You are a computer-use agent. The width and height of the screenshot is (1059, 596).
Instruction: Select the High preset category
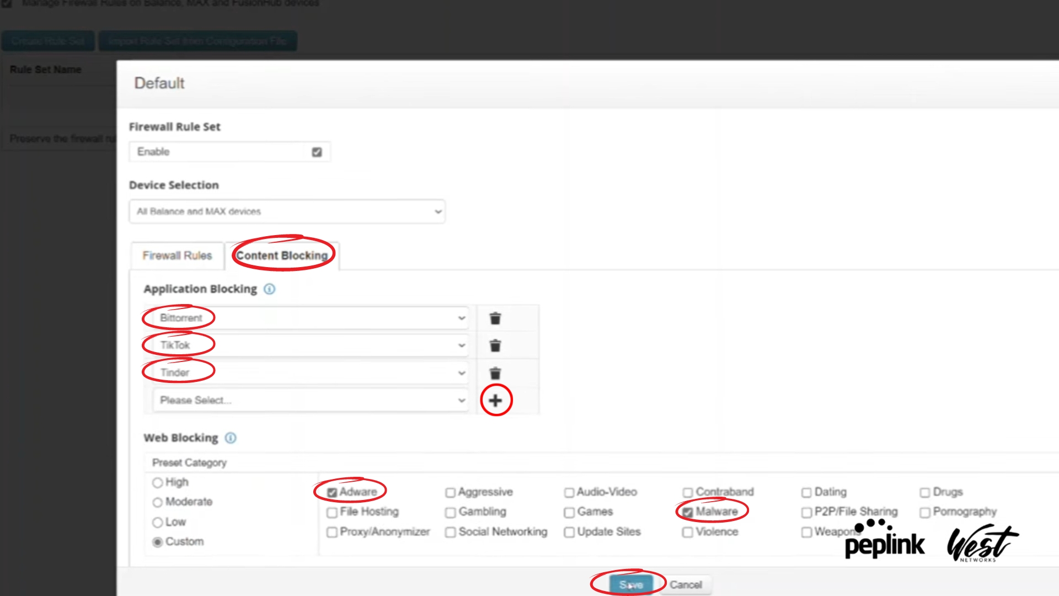(158, 483)
